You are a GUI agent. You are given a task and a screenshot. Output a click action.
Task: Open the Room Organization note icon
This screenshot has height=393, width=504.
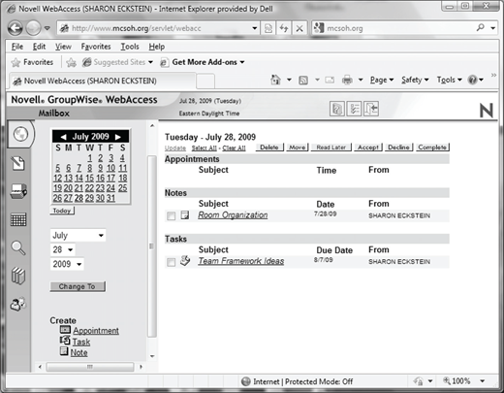[x=185, y=214]
